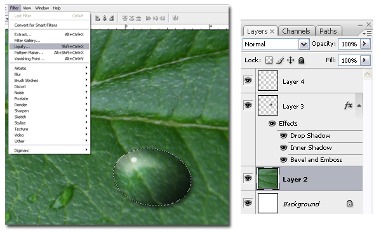The height and width of the screenshot is (233, 381).
Task: Open Filter Gallery from the menu
Action: [x=50, y=41]
